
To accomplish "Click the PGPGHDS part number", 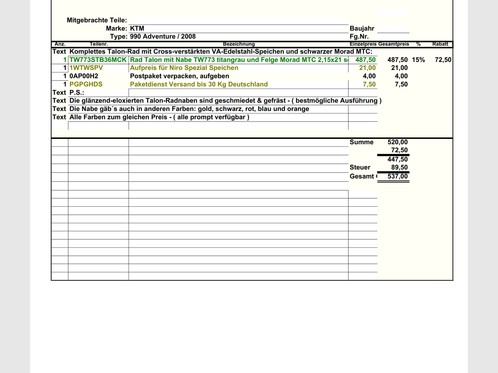I will click(86, 84).
